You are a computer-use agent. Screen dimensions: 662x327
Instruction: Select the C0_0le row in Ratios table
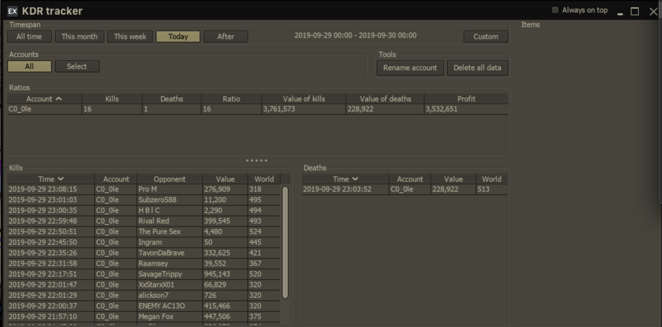click(258, 109)
